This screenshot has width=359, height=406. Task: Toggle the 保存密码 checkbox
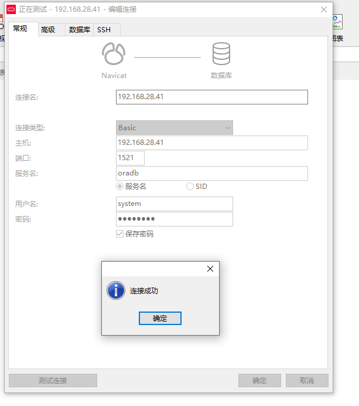[119, 234]
